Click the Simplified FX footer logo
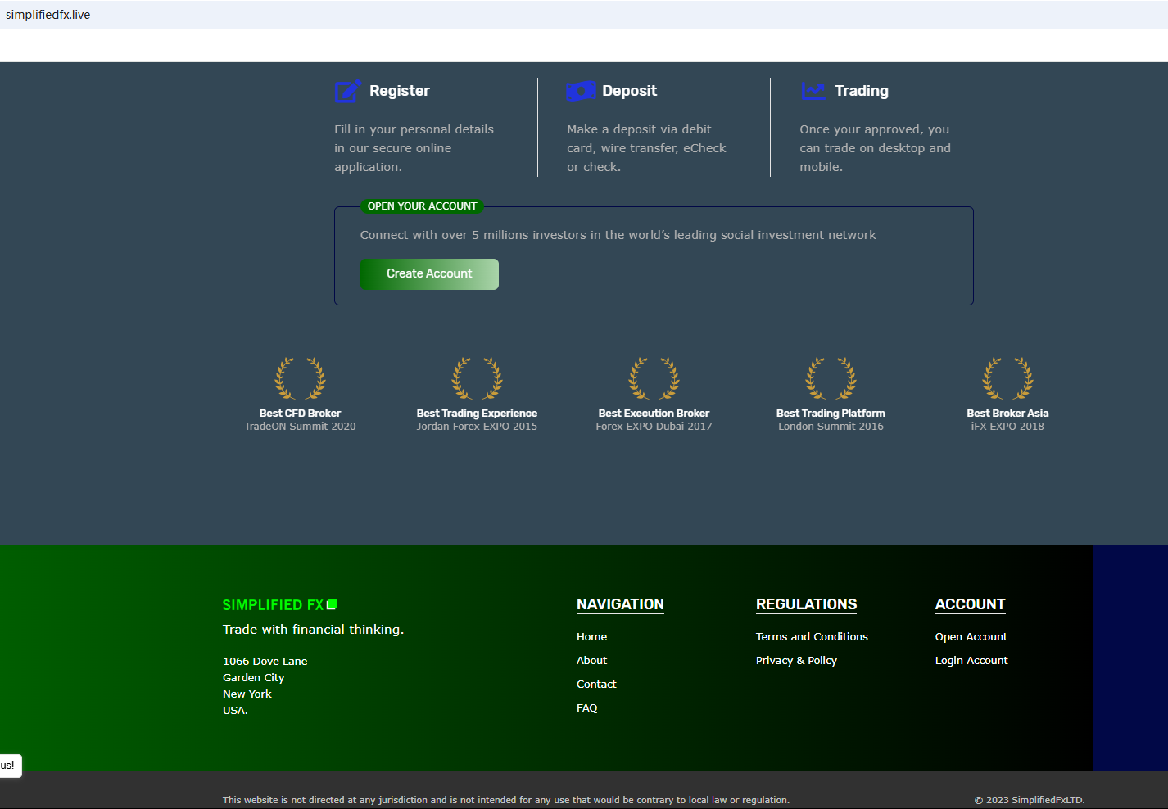The height and width of the screenshot is (809, 1168). point(279,605)
